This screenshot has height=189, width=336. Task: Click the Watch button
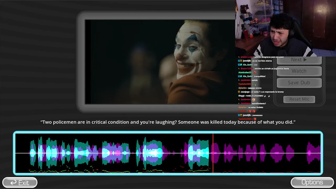(299, 71)
